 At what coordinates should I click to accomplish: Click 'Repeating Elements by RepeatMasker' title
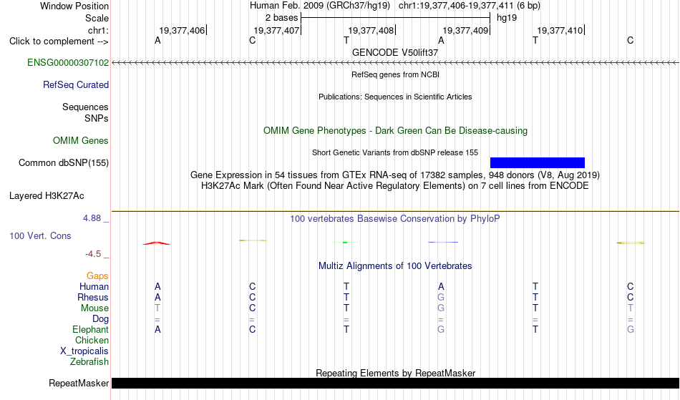pyautogui.click(x=396, y=373)
